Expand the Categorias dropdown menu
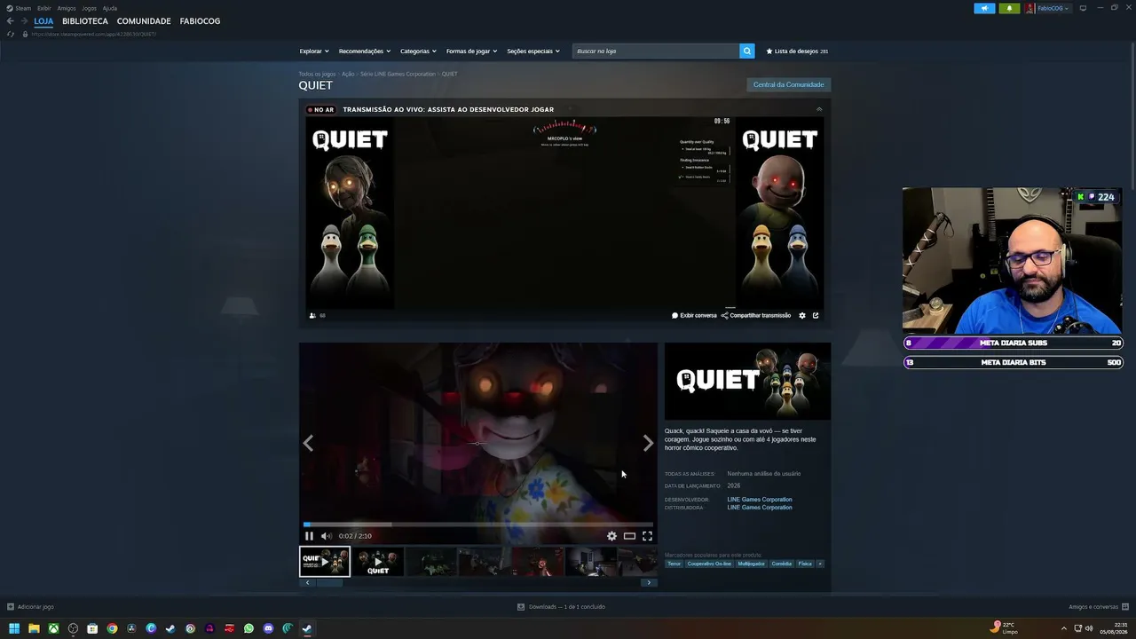 point(418,51)
